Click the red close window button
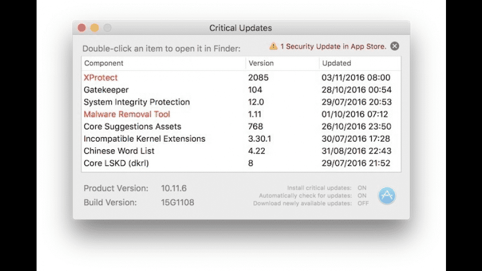482x271 pixels. coord(82,28)
